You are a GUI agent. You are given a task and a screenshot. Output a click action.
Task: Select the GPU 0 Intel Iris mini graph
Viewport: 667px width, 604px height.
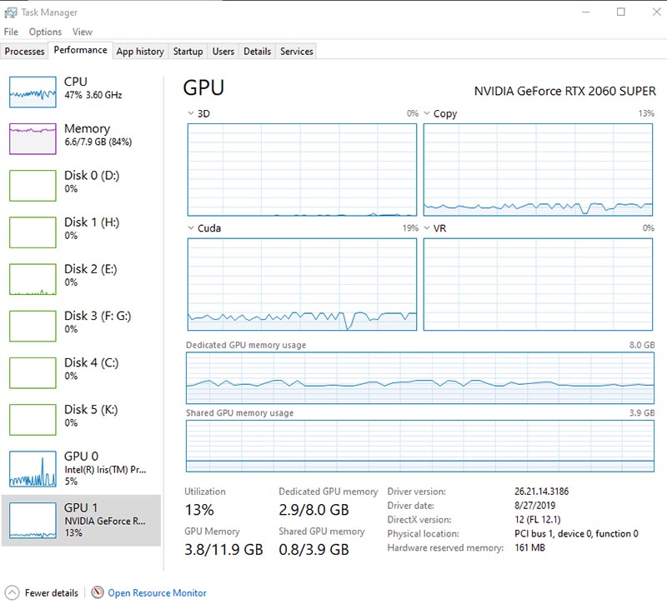(33, 469)
